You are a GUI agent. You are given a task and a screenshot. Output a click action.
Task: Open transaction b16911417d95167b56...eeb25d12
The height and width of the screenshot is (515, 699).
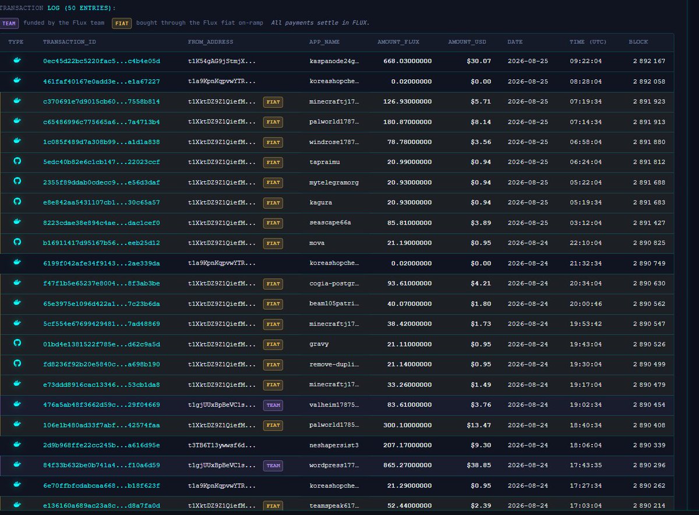pos(101,243)
